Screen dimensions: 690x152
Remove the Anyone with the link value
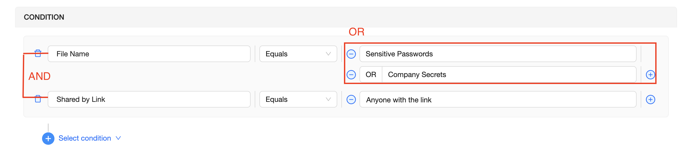coord(351,100)
